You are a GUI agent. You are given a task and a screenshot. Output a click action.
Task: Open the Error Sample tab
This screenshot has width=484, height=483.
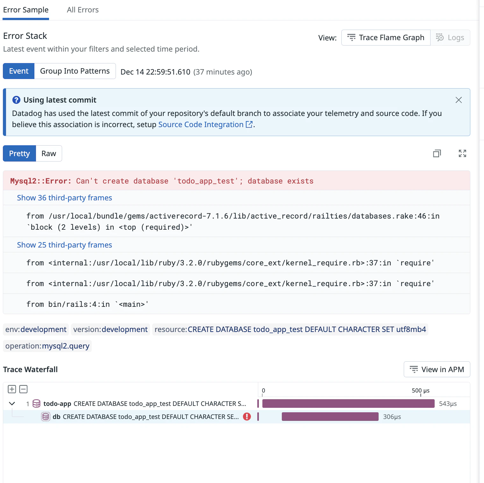coord(26,10)
